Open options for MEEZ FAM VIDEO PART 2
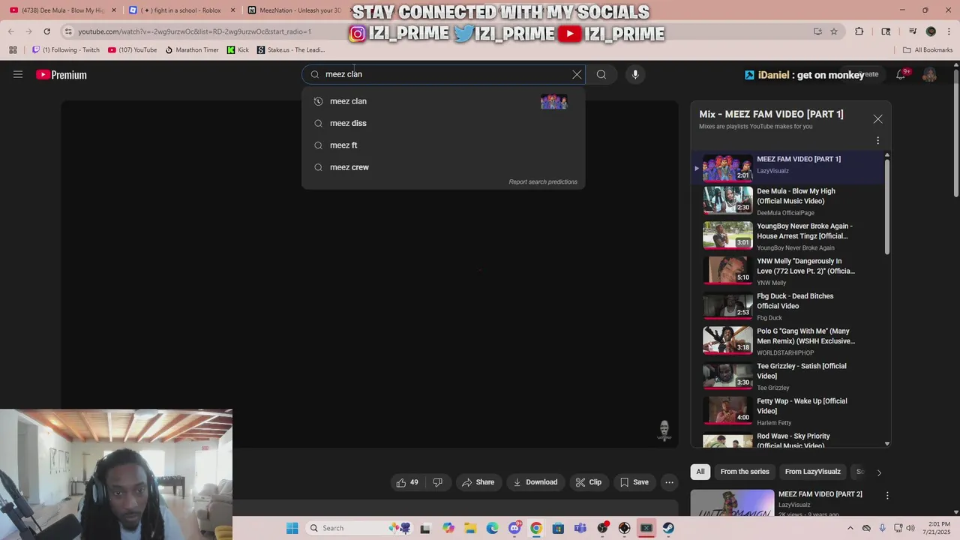Image resolution: width=960 pixels, height=540 pixels. pos(887,495)
